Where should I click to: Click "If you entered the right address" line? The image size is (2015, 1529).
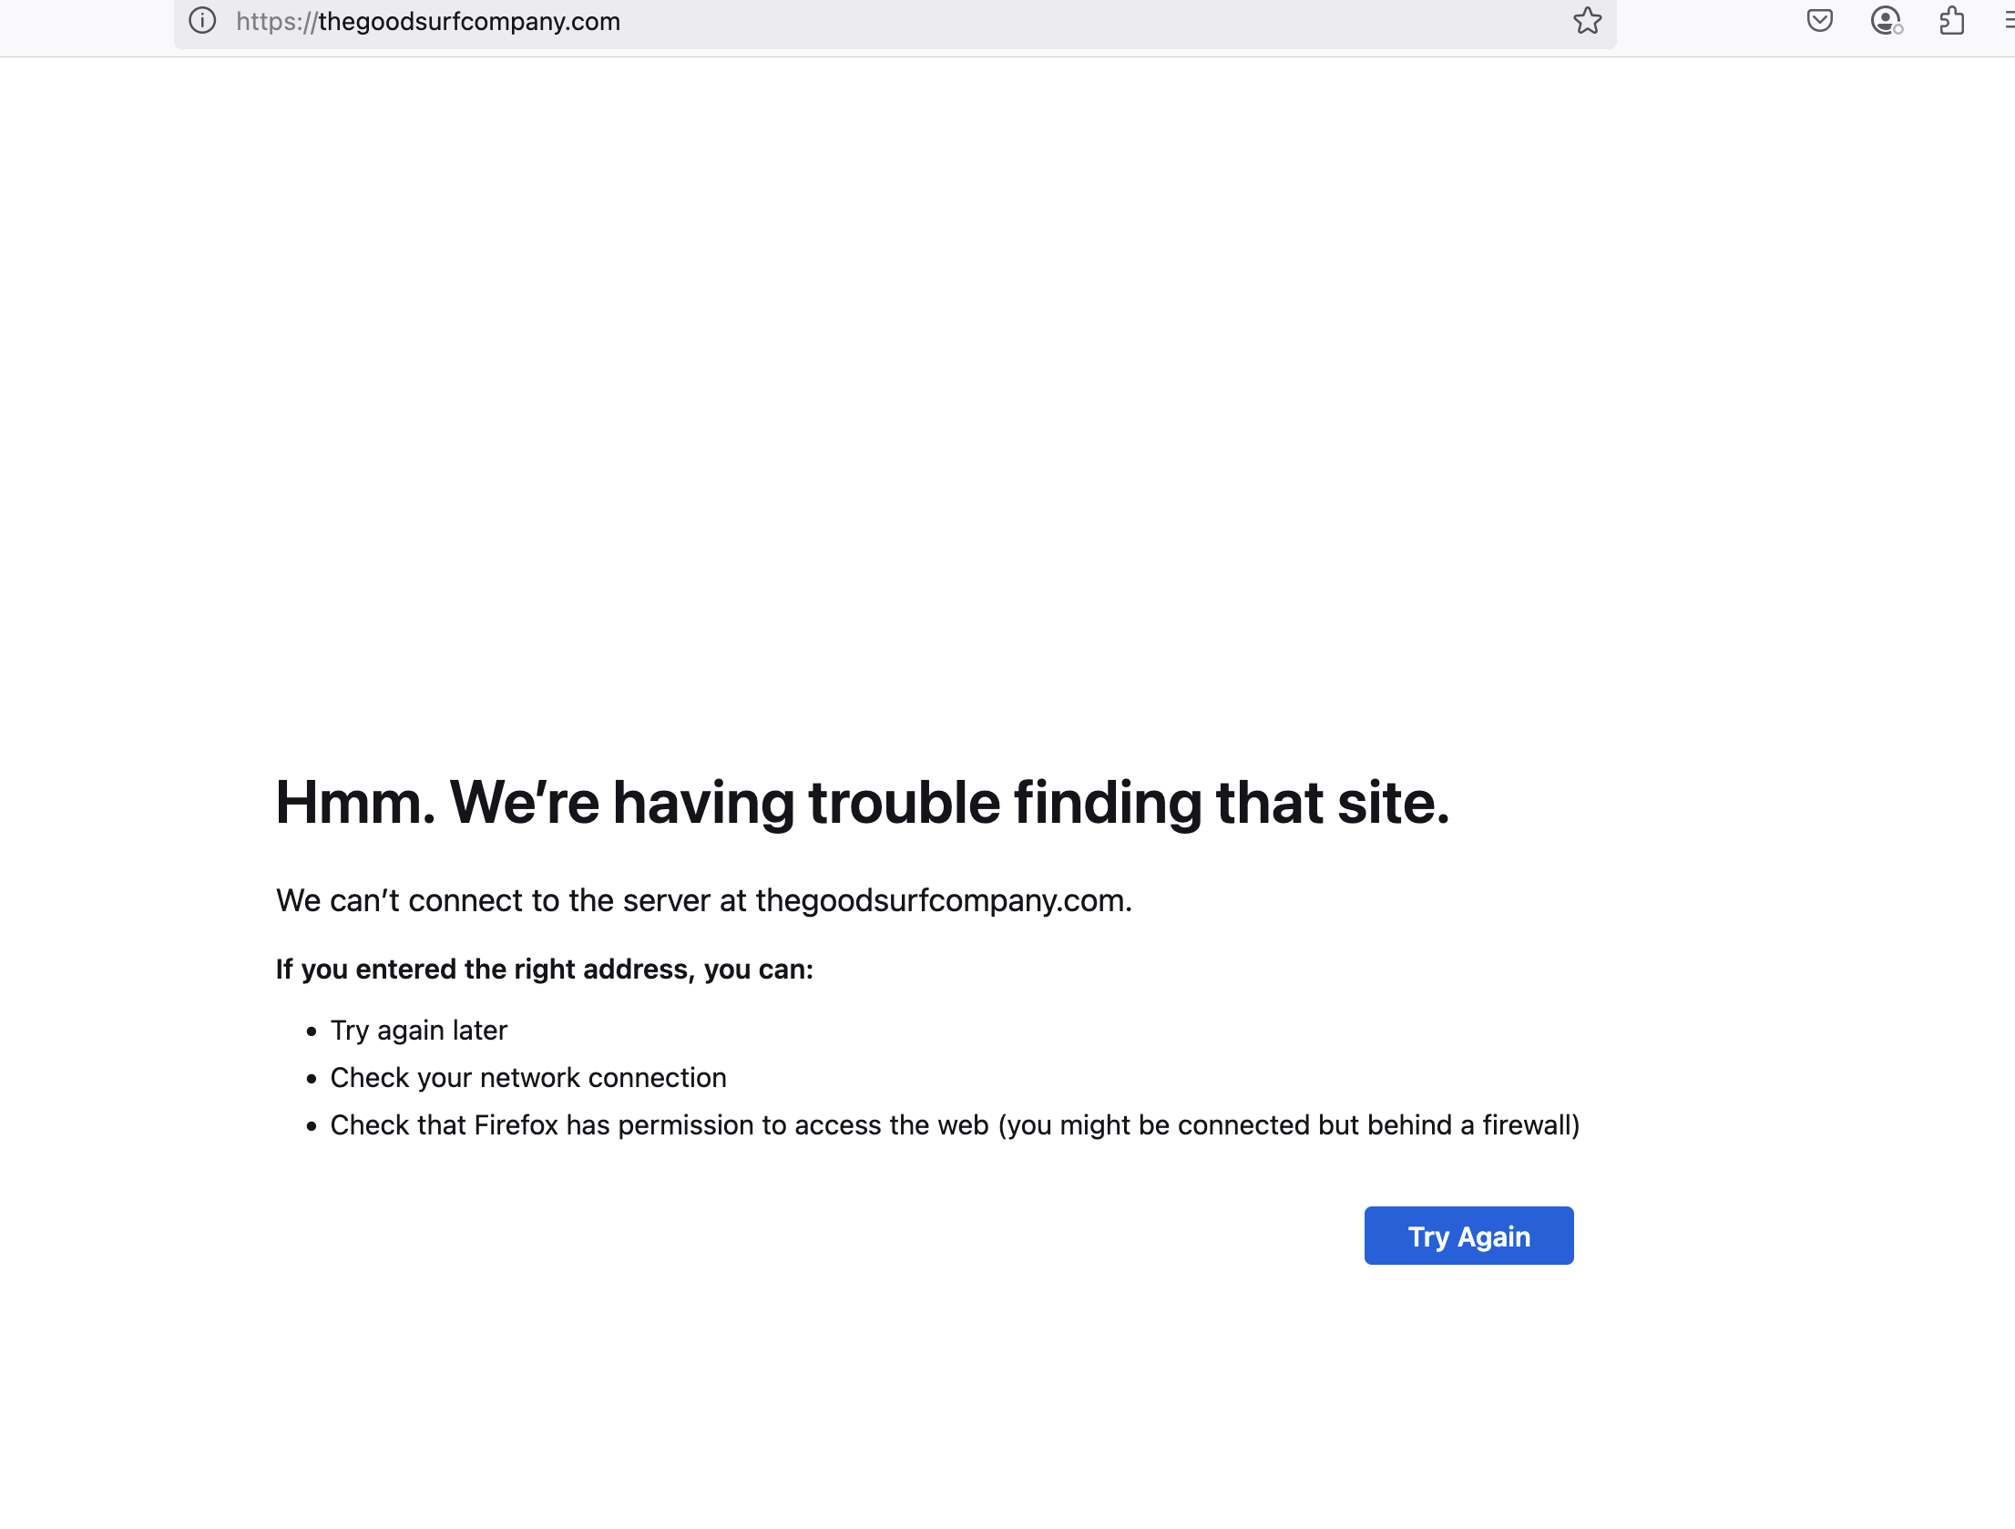point(544,969)
